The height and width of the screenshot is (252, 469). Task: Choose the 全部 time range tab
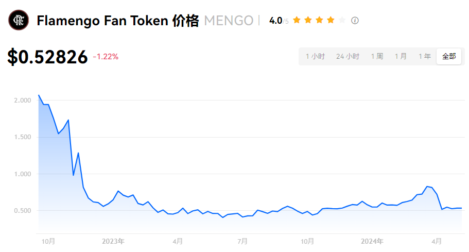[x=449, y=56]
